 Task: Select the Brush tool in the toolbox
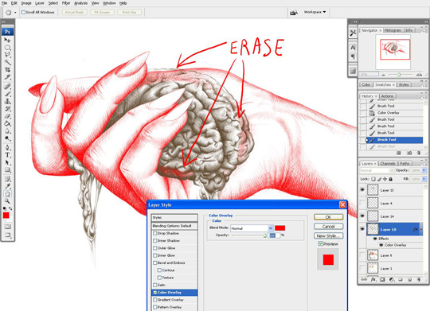click(7, 94)
